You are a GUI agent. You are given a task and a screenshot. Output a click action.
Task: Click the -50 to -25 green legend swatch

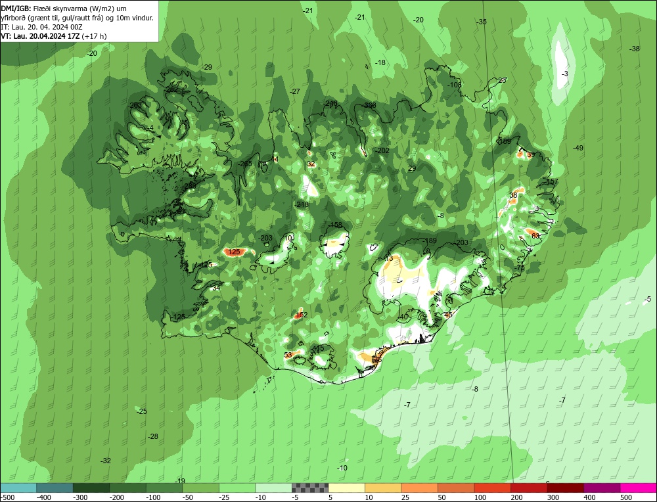pos(200,488)
